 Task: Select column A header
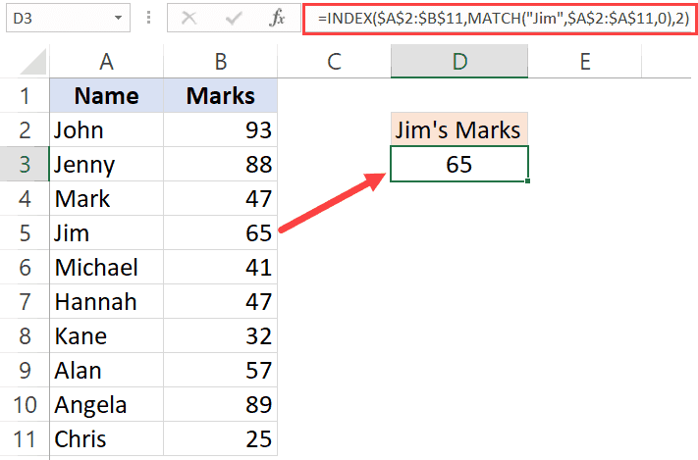[x=106, y=62]
